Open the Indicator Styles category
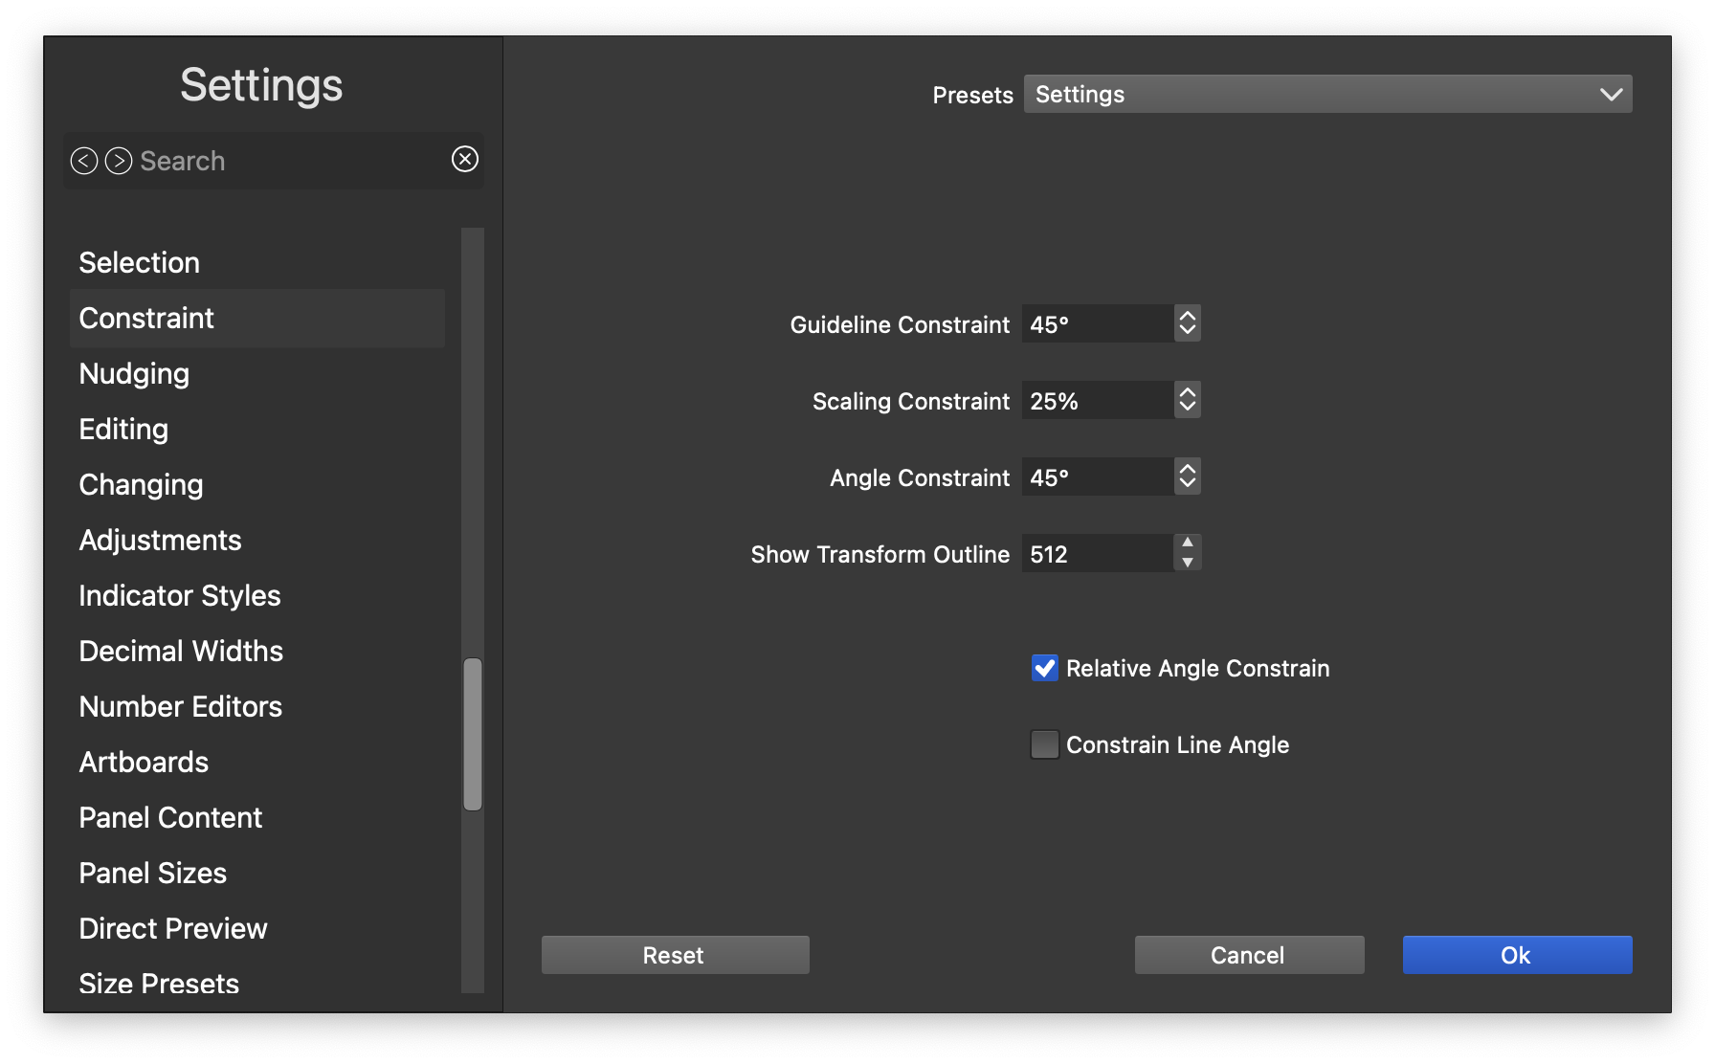The height and width of the screenshot is (1064, 1715). (180, 595)
